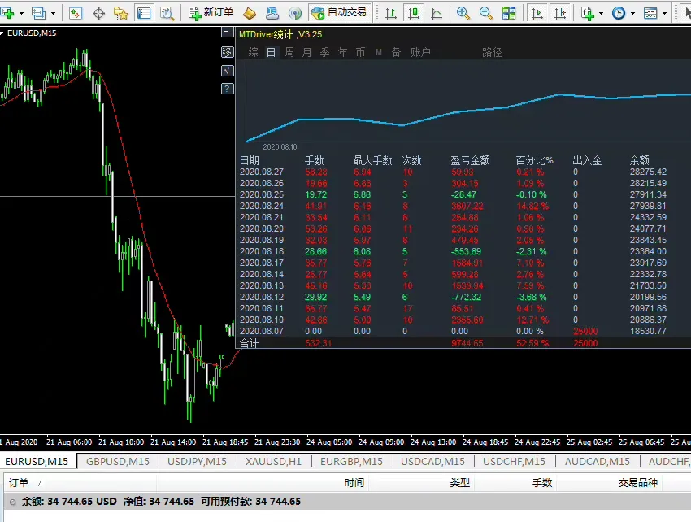Toggle the AutoTrading (自动交易) button
Screen dimensions: 691x522
[x=339, y=13]
